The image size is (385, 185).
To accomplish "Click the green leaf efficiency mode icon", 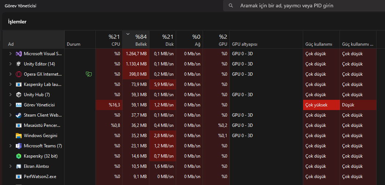I will tap(89, 74).
